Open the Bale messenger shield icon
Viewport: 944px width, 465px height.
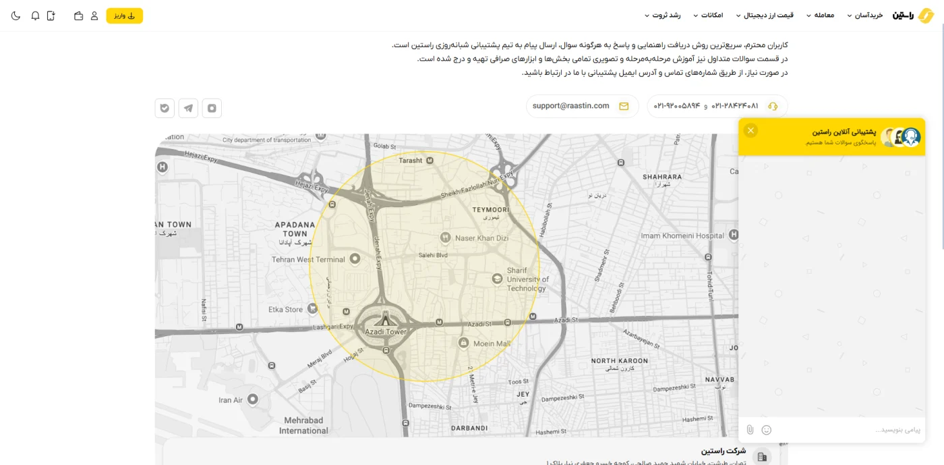tap(165, 108)
